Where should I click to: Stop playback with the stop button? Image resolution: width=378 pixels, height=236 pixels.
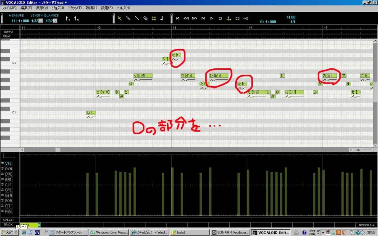coord(220,18)
